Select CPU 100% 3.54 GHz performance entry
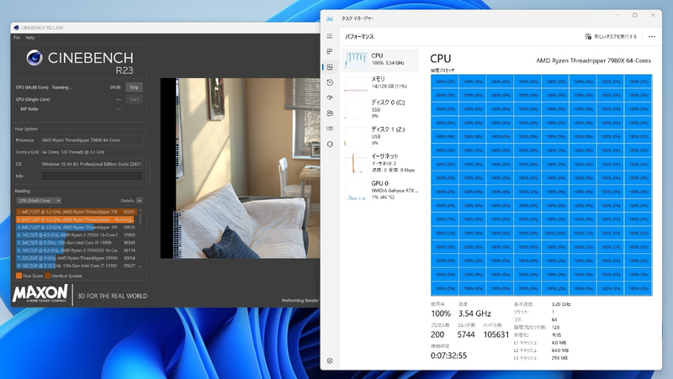This screenshot has width=673, height=379. pyautogui.click(x=380, y=59)
